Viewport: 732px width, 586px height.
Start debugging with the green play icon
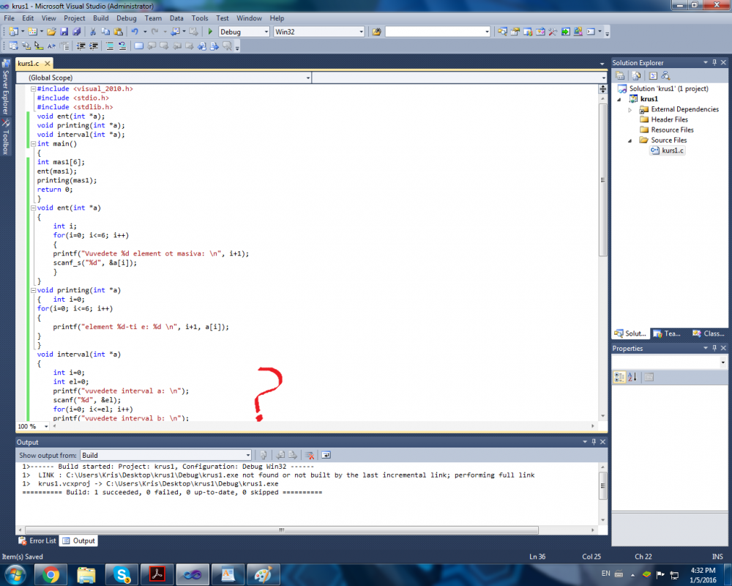pyautogui.click(x=210, y=31)
